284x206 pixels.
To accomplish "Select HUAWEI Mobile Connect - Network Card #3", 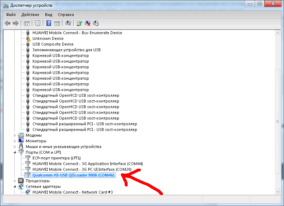I will point(73,192).
